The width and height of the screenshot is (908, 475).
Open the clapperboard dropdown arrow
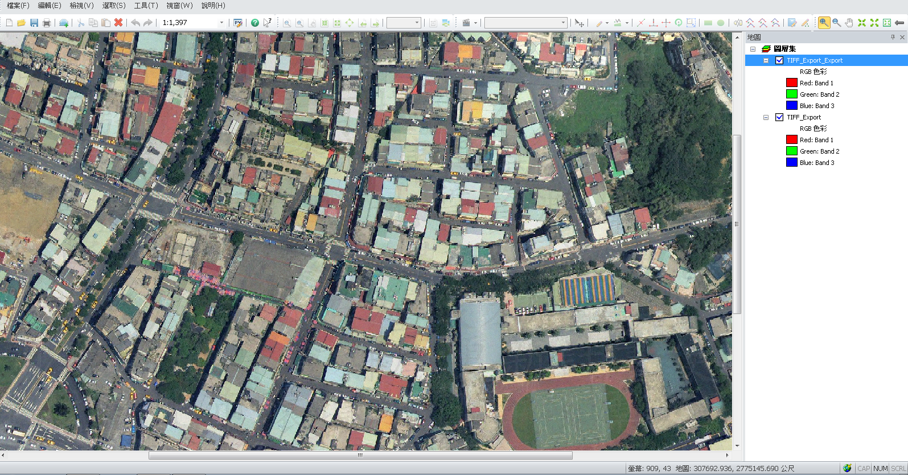[475, 23]
